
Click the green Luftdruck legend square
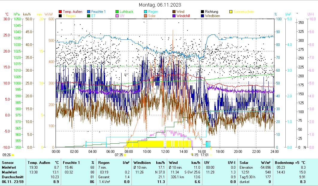pos(117,12)
